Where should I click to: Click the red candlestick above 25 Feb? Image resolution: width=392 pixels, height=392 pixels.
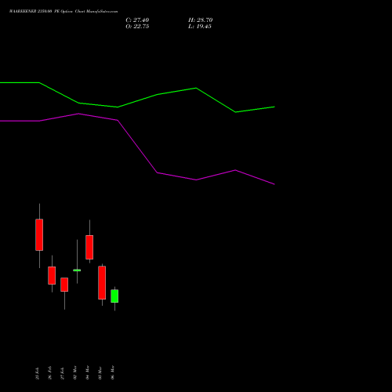[x=39, y=234]
